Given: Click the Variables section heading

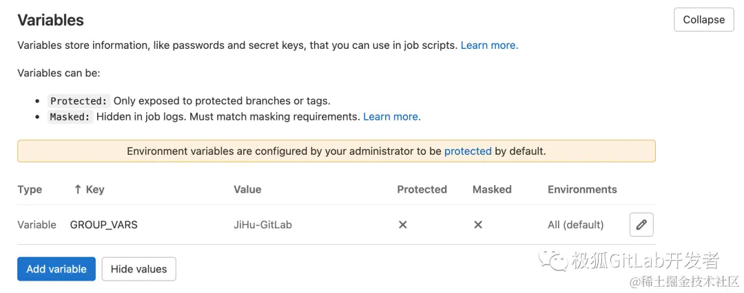Looking at the screenshot, I should (50, 20).
